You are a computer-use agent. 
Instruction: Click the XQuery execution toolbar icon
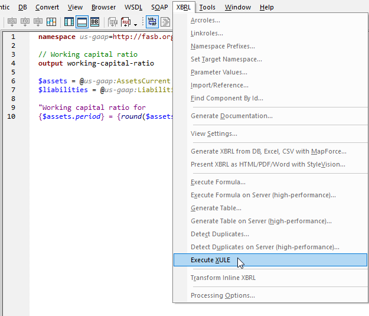click(38, 22)
